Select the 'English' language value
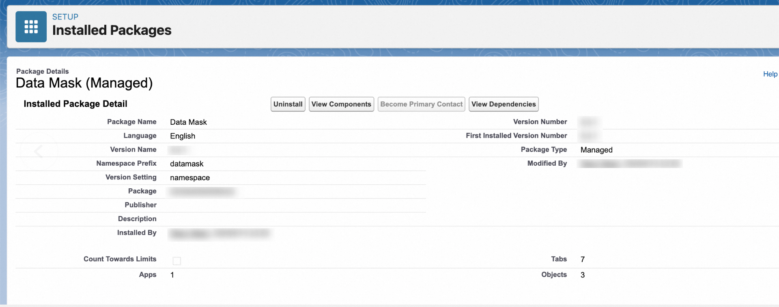The width and height of the screenshot is (779, 307). point(183,136)
